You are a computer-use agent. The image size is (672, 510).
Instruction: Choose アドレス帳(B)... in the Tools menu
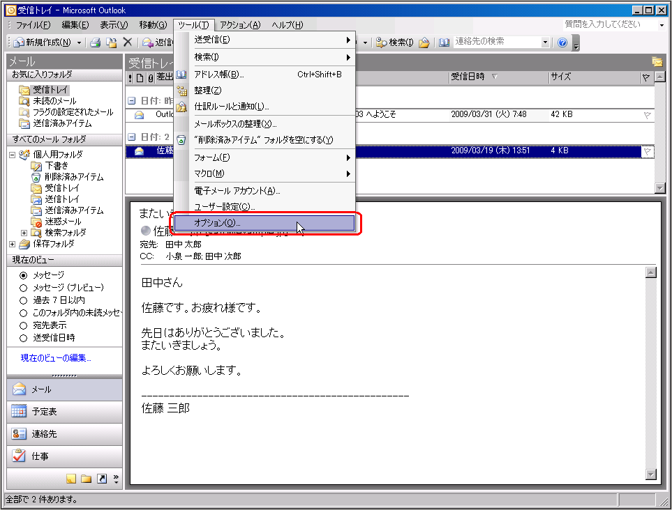pos(264,75)
